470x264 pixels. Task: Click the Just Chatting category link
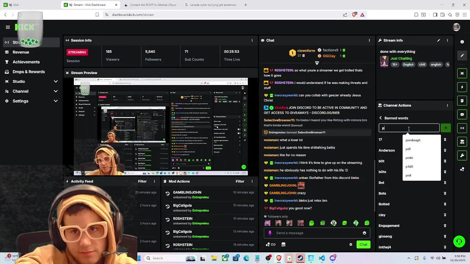click(x=401, y=58)
